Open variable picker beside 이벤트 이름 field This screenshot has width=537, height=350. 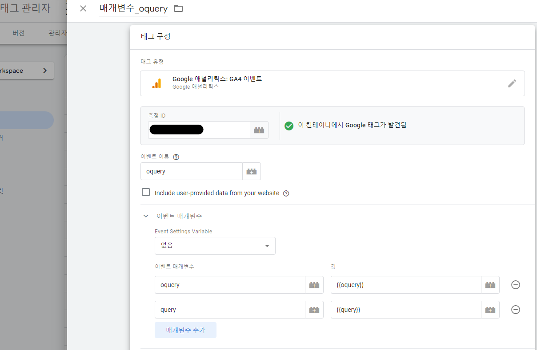251,171
